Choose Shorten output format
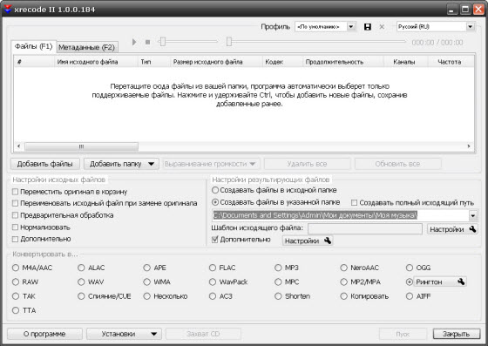This screenshot has height=346, width=488. [278, 296]
